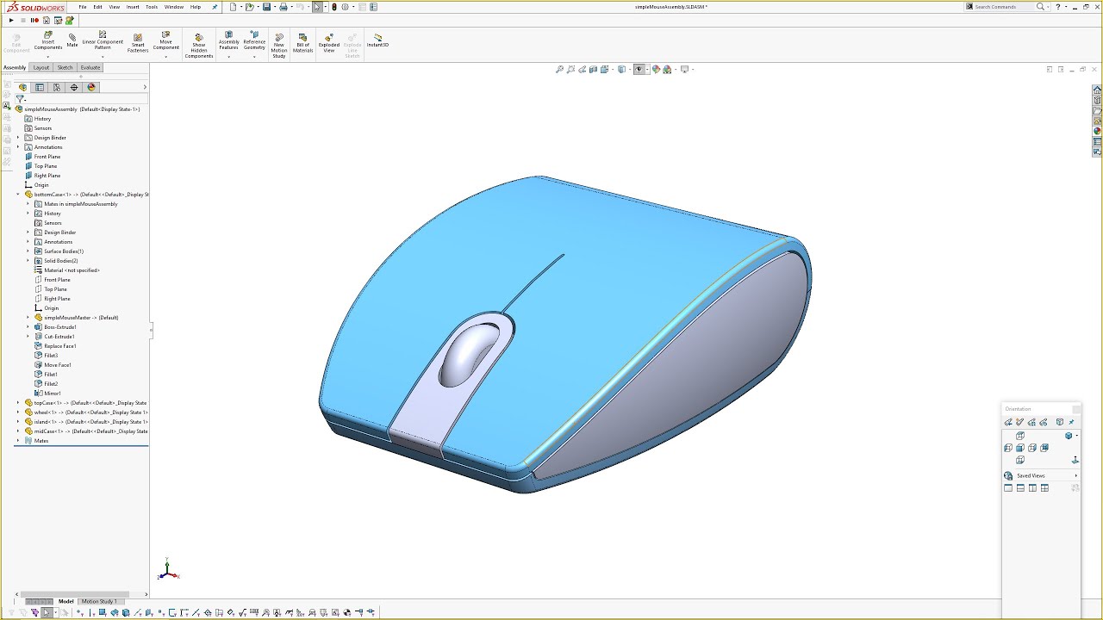Viewport: 1103px width, 620px height.
Task: Click Normal To icon in Orientation panel
Action: (x=1075, y=460)
